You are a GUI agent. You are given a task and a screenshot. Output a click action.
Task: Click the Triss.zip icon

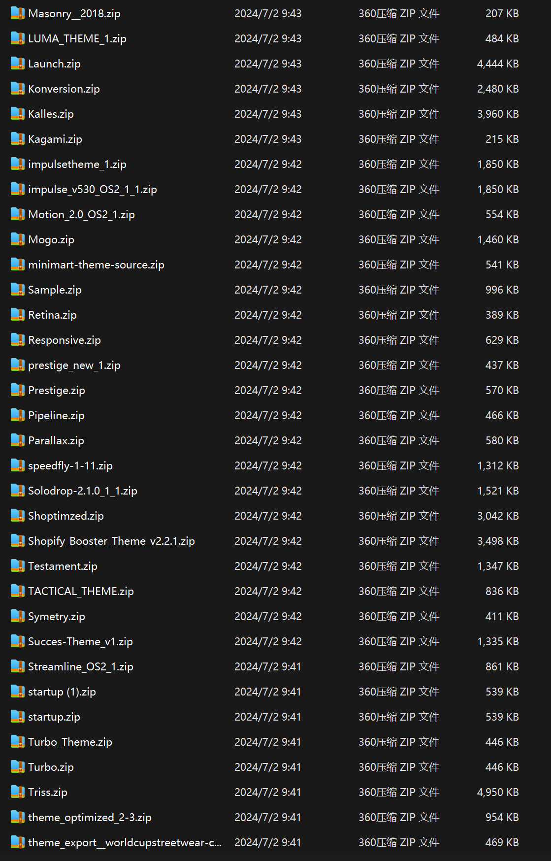click(x=18, y=792)
